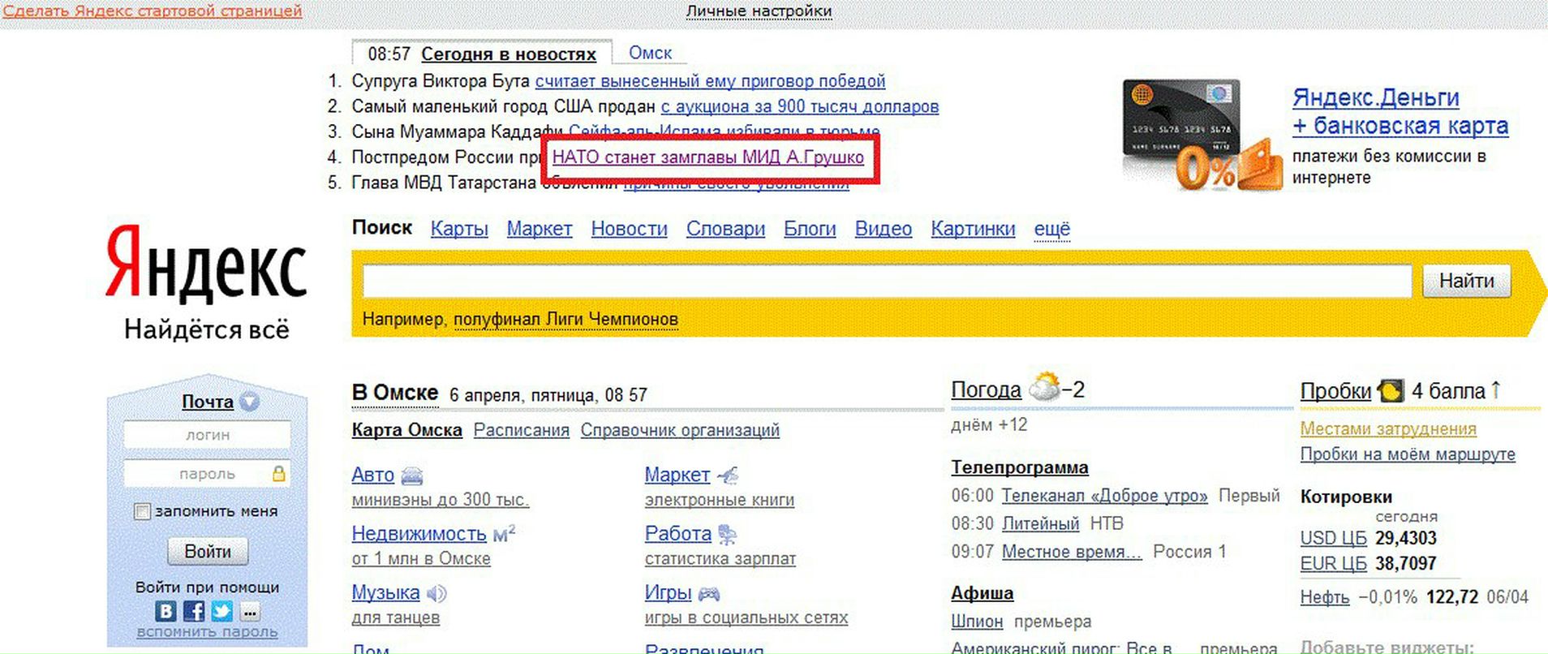Click the bank card advertisement image
This screenshot has height=654, width=1548.
click(1202, 135)
